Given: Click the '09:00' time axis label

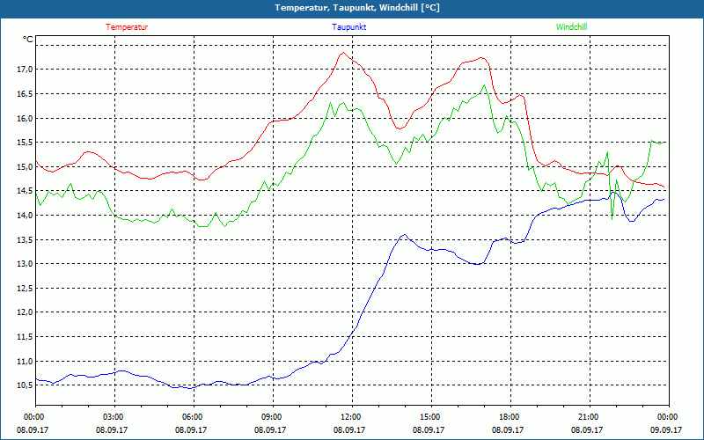Looking at the screenshot, I should coord(270,417).
